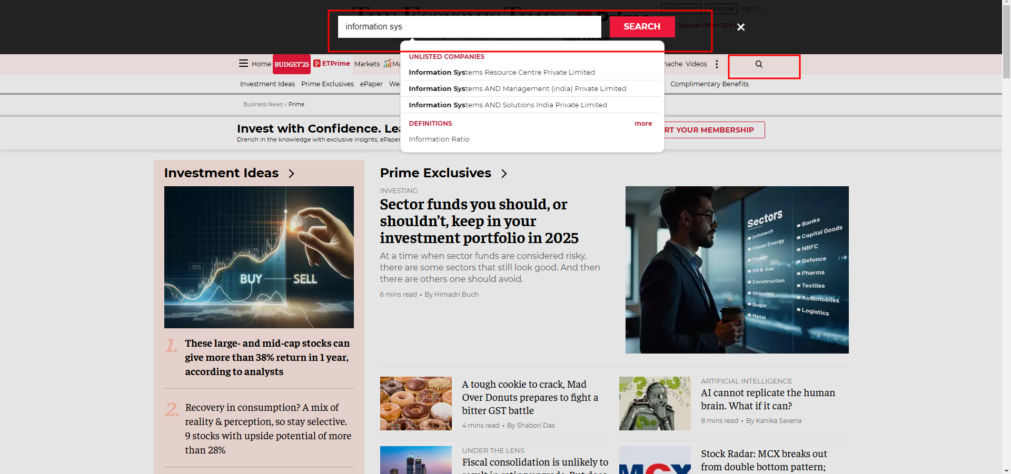
Task: Click 'more' next to Definitions
Action: [x=643, y=124]
